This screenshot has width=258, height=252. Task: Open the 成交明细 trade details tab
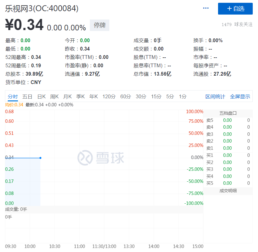point(228,191)
